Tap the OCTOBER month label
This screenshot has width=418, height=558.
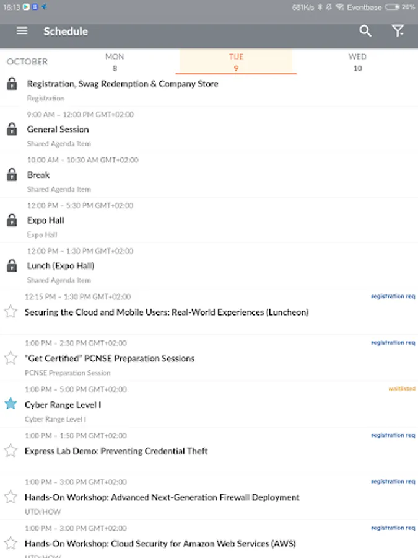click(27, 61)
